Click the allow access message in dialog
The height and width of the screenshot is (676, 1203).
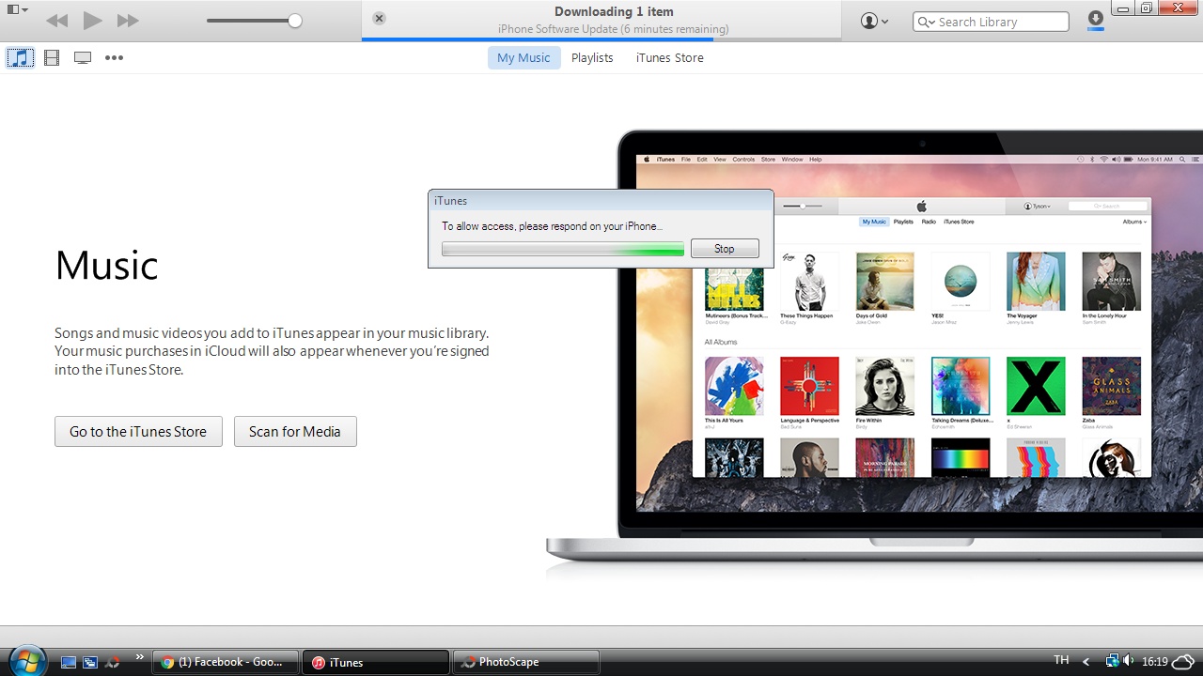[552, 226]
